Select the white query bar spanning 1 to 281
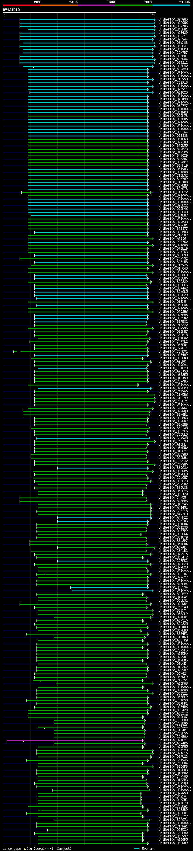 [x=80, y=13]
